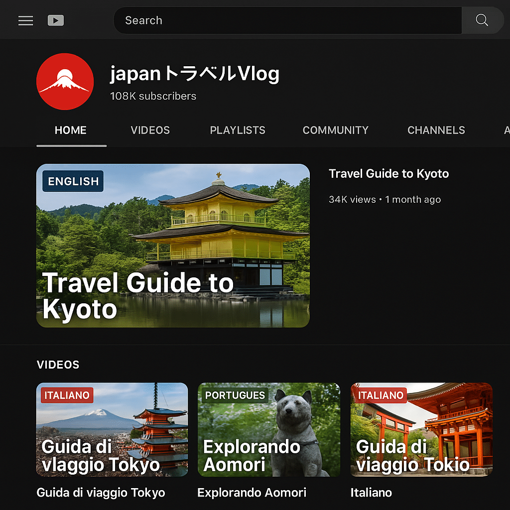Click the ENGLISH badge on featured video
This screenshot has width=510, height=510.
tap(73, 181)
